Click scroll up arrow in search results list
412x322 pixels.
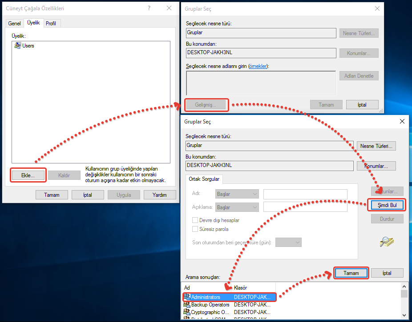click(404, 287)
